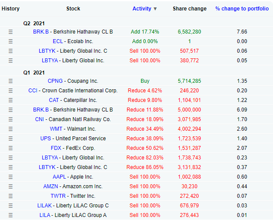Image resolution: width=273 pixels, height=220 pixels.
Task: Open LBTYK ticker link in Q1 2021
Action: click(47, 167)
